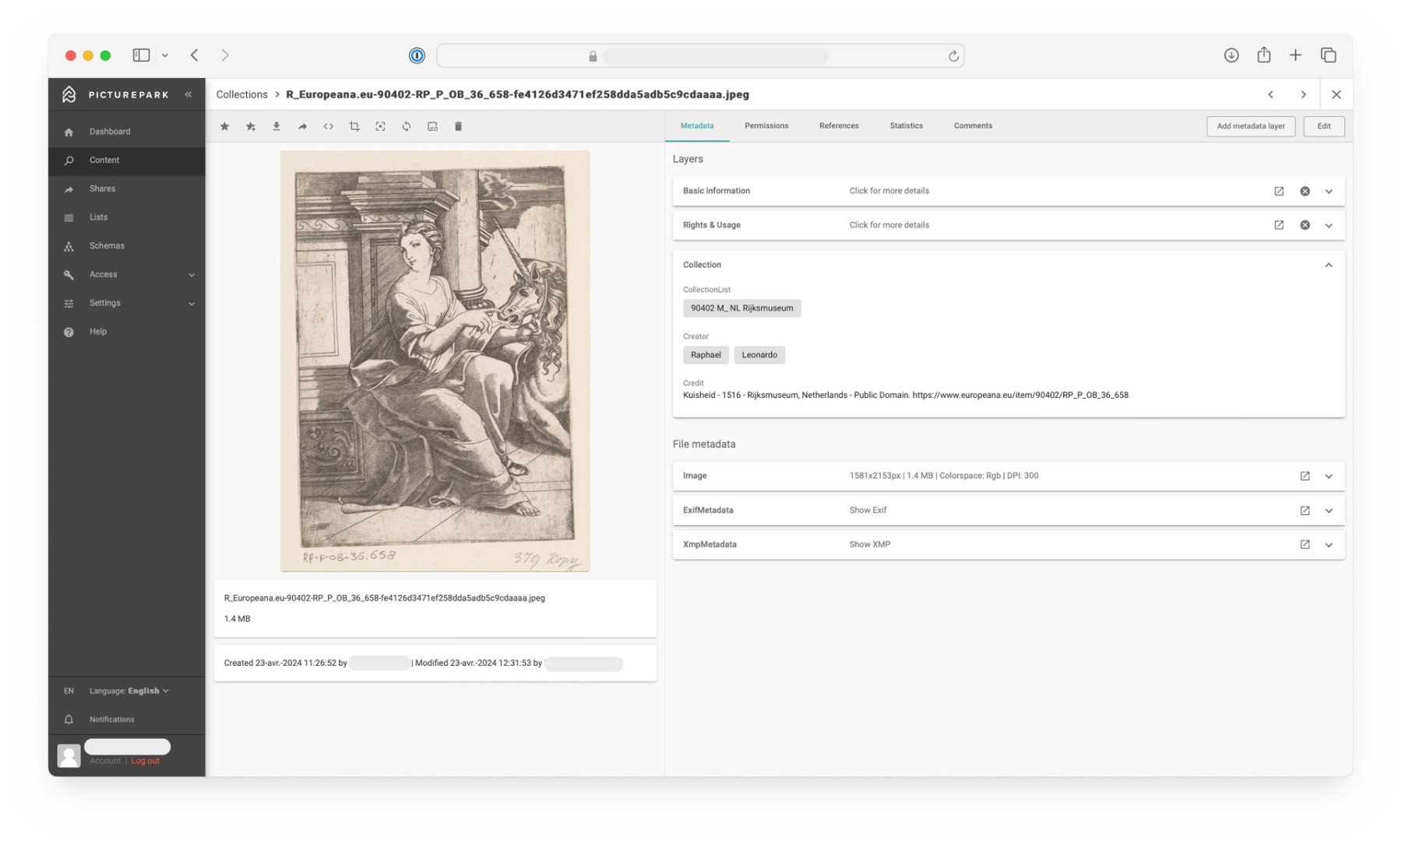
Task: Open the embed code icon
Action: [x=329, y=126]
